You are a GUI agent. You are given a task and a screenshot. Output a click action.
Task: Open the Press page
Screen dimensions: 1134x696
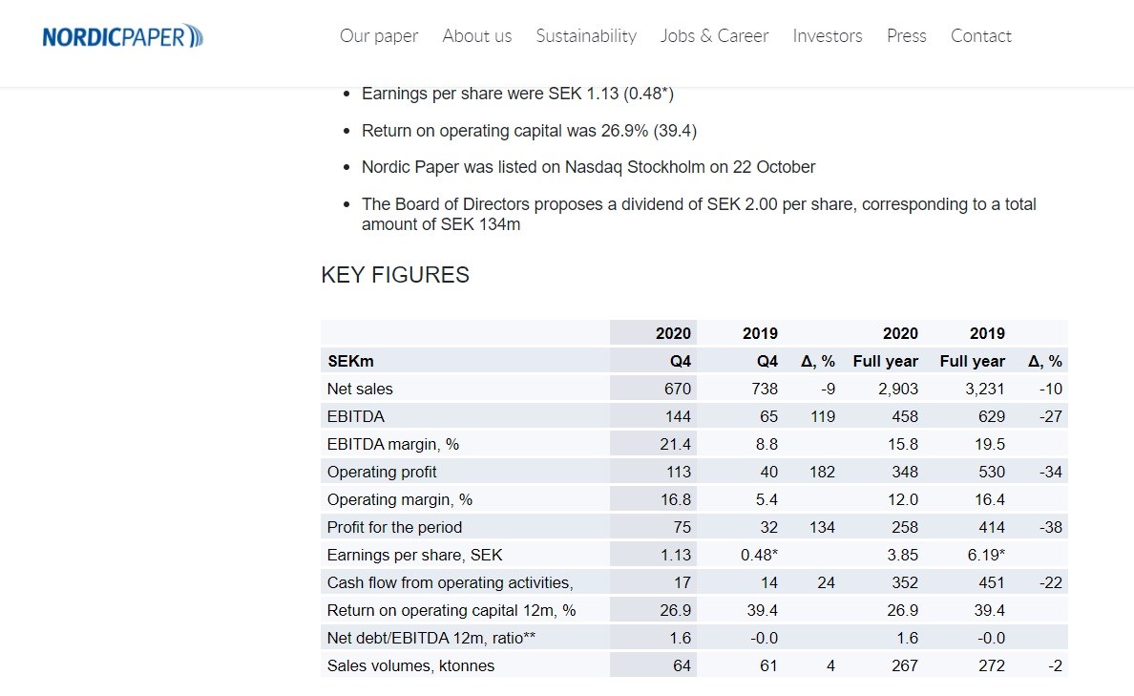[x=906, y=35]
